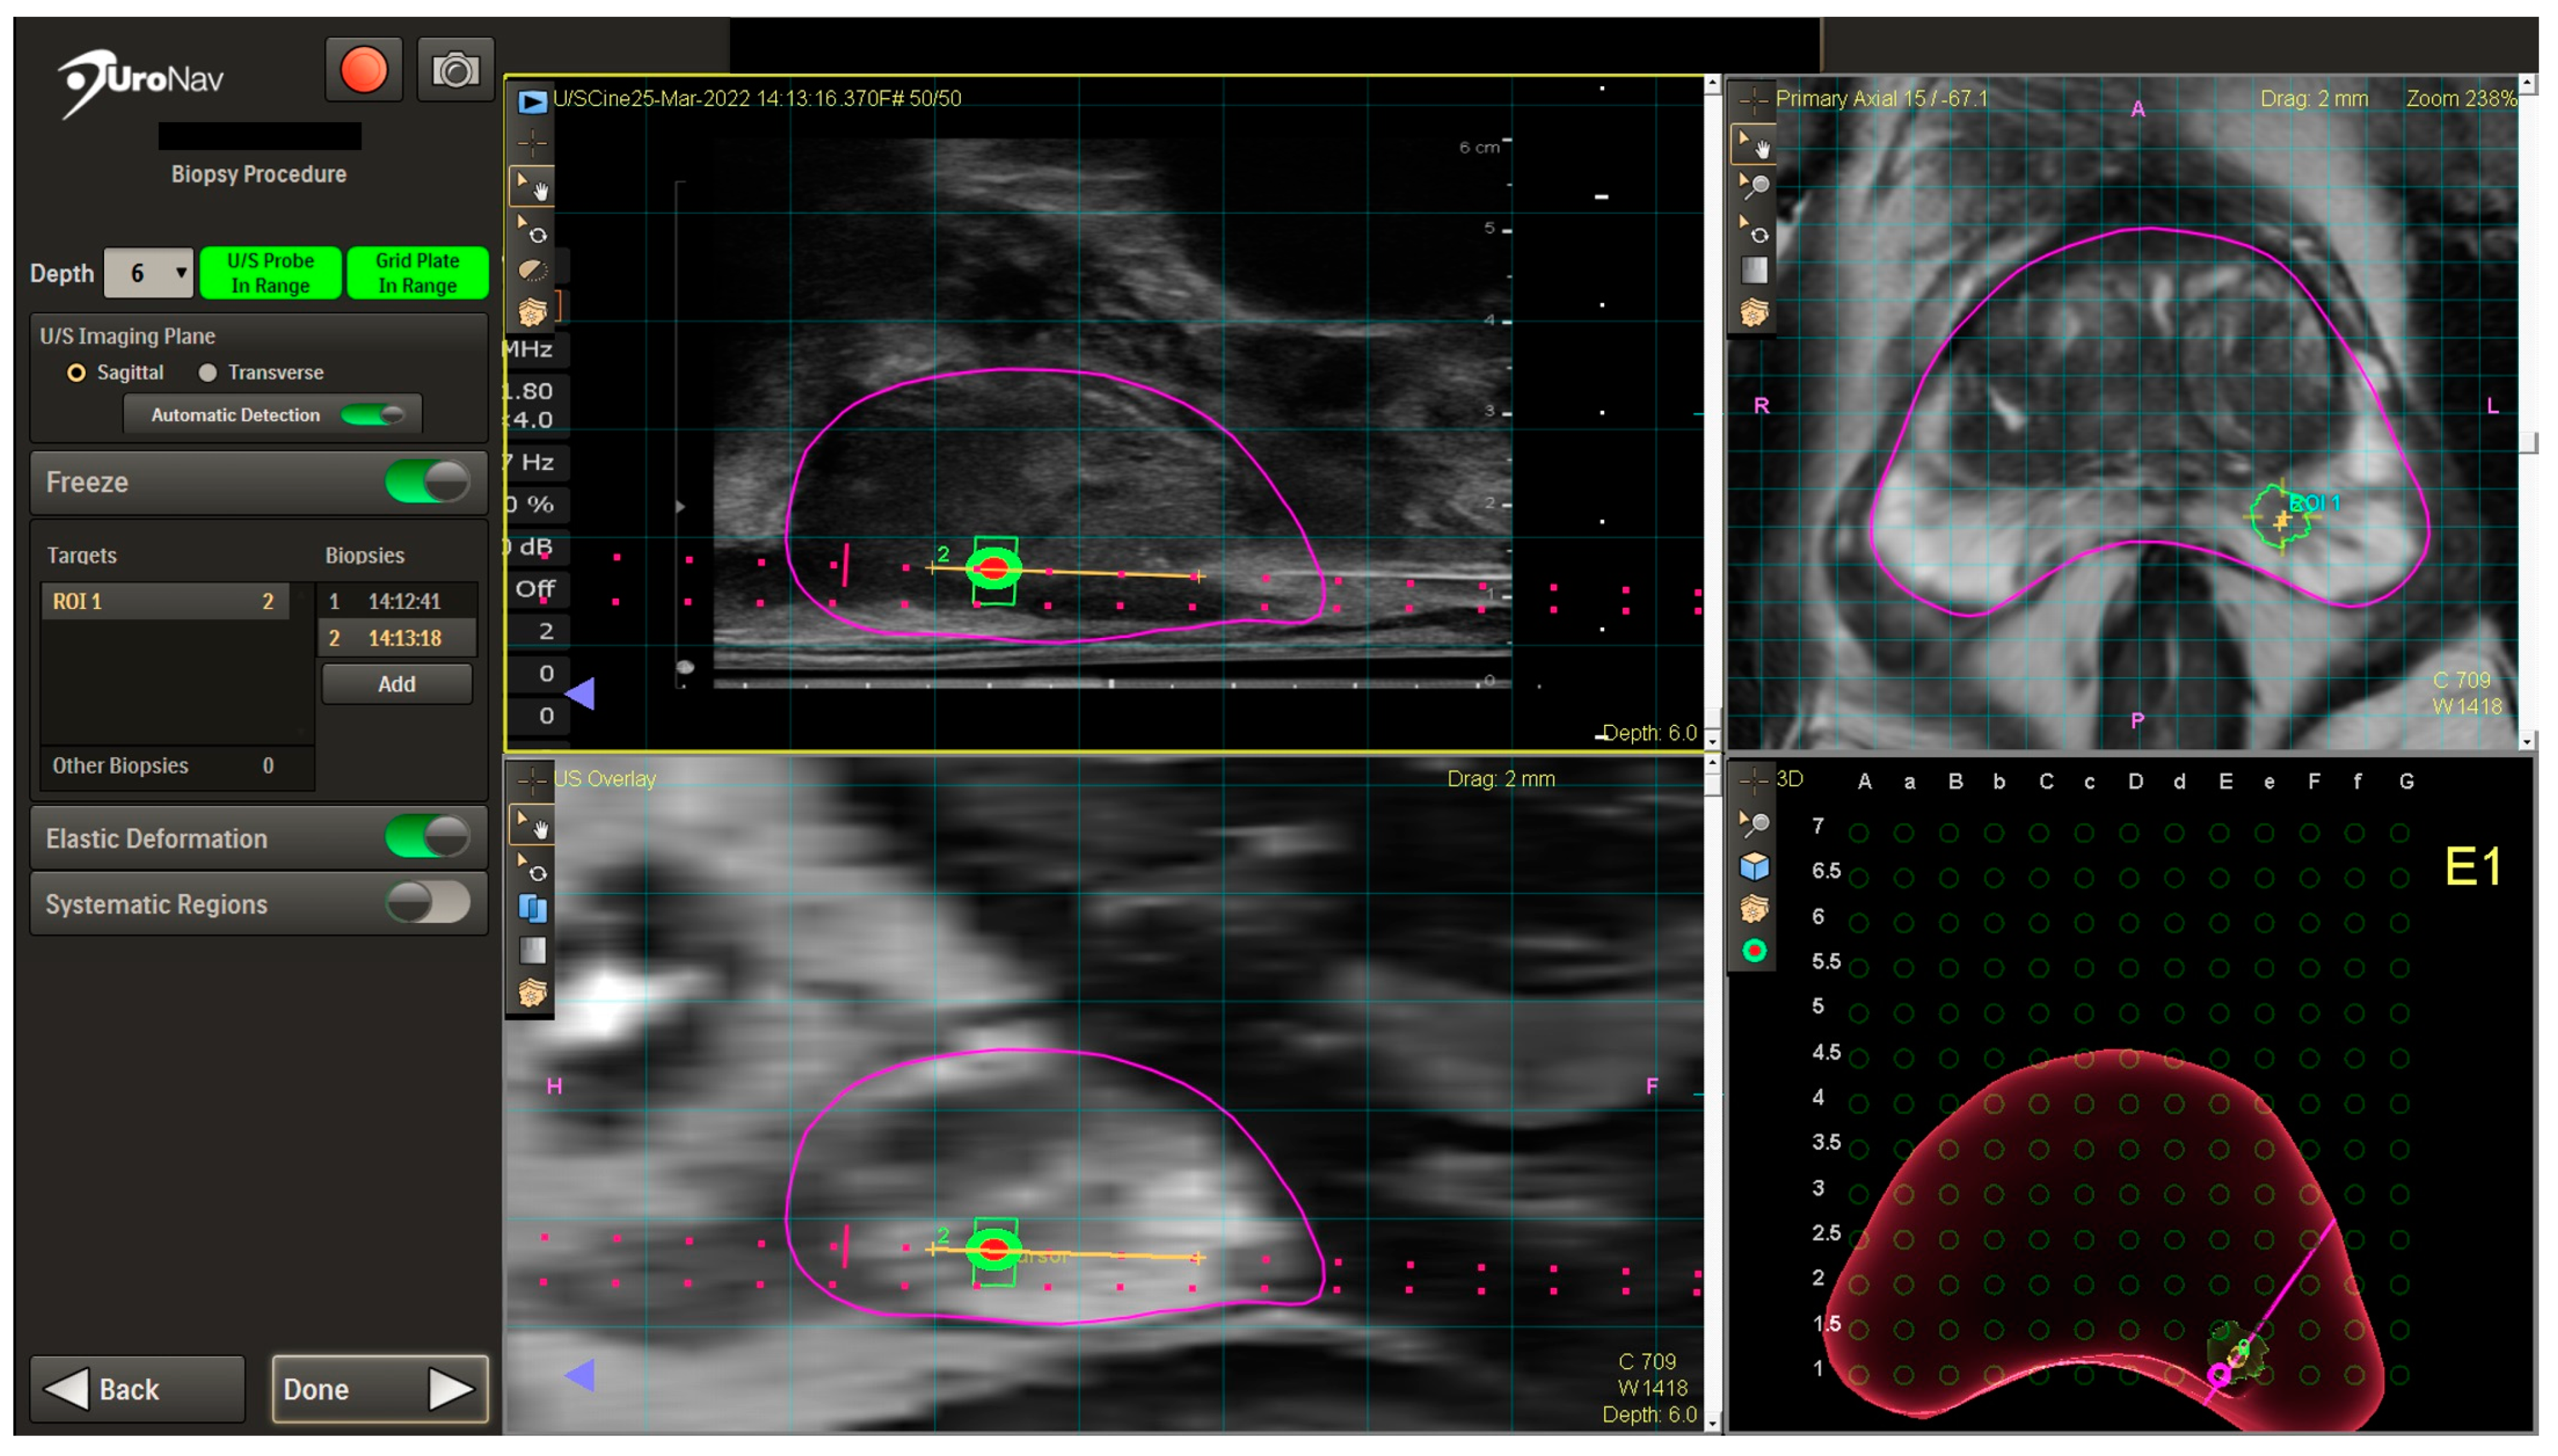Viewport: 2558px width, 1456px height.
Task: Play the ultrasound cine clip
Action: (532, 101)
